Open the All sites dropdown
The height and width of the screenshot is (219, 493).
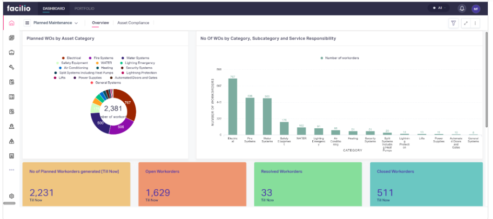(x=438, y=8)
